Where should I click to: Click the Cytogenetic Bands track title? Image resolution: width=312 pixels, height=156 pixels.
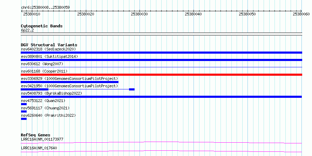point(42,26)
